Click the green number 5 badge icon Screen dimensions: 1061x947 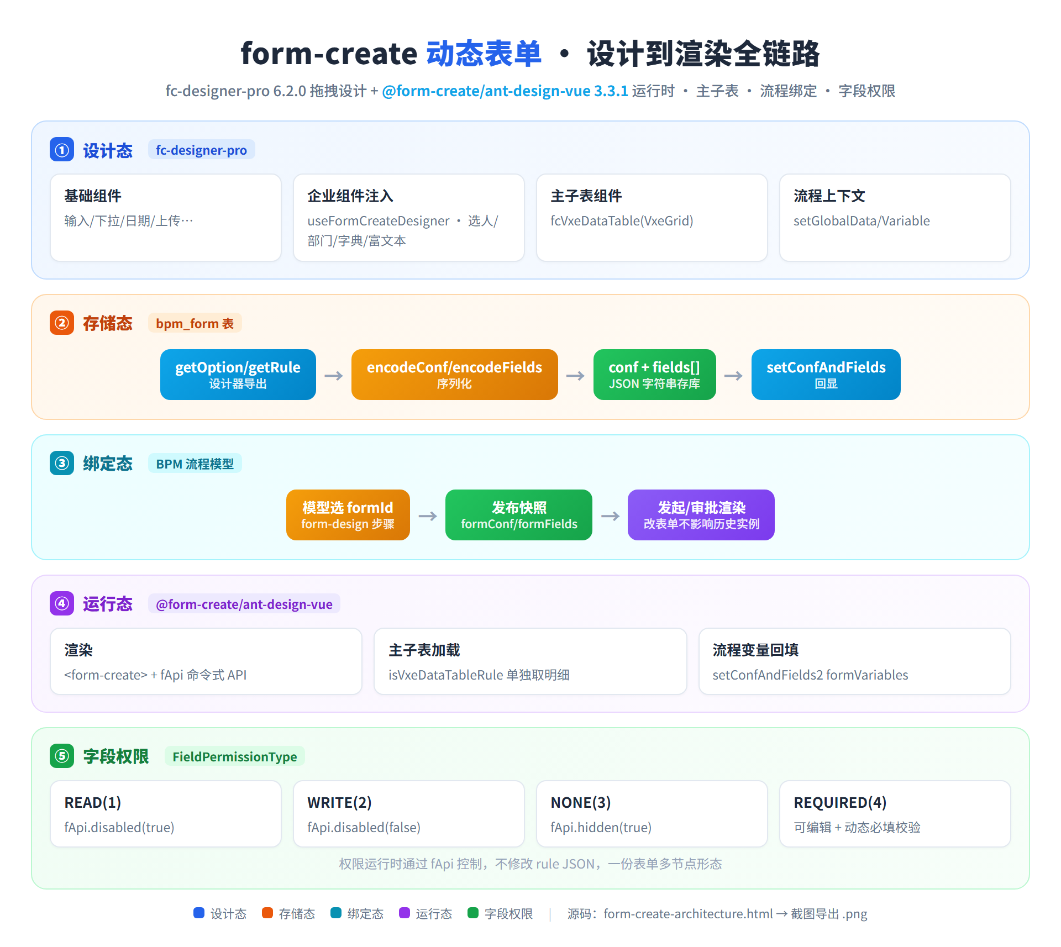pyautogui.click(x=62, y=756)
